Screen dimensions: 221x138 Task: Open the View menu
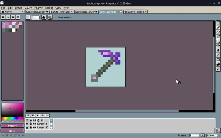(58, 8)
